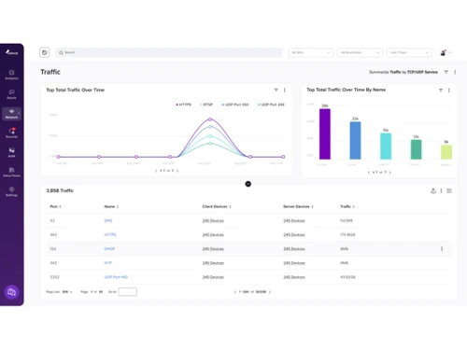This screenshot has width=467, height=350.
Task: Open the DNS traffic link
Action: [108, 220]
